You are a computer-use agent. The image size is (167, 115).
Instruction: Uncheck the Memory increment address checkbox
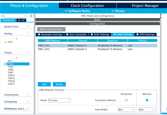click(147, 100)
